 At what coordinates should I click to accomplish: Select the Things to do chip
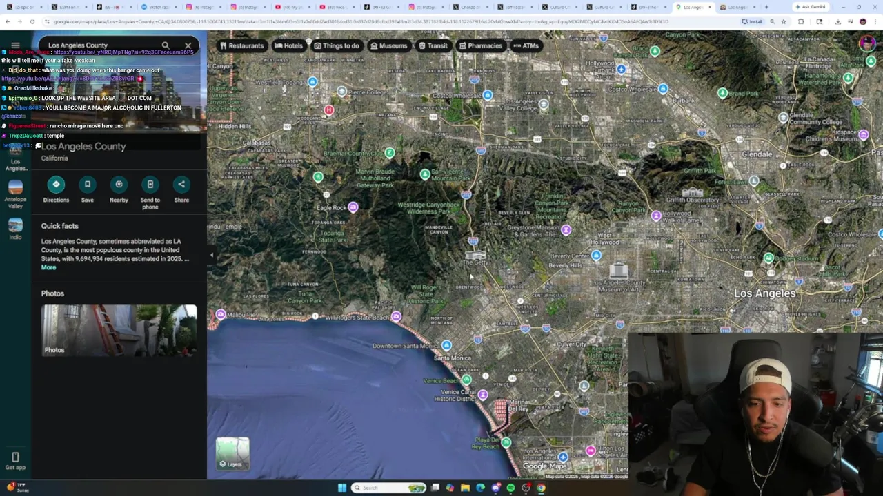[x=337, y=45]
